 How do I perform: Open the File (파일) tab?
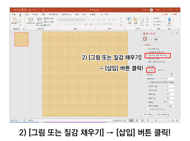(x=14, y=15)
